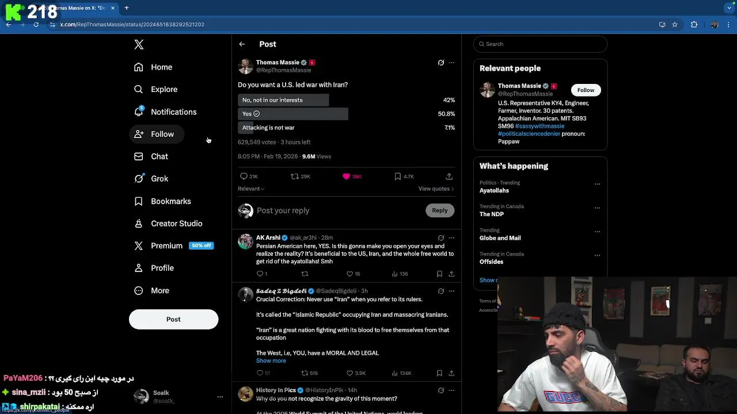Viewport: 737px width, 414px height.
Task: Follow Thomas Massie in Relevant people
Action: click(x=586, y=90)
